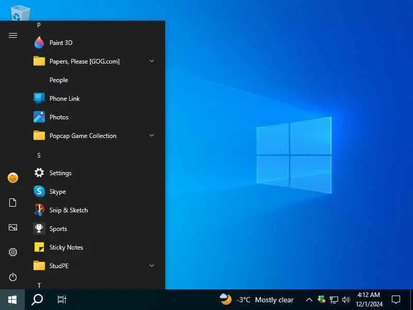Click the letter T section header
The height and width of the screenshot is (310, 413).
[39, 286]
